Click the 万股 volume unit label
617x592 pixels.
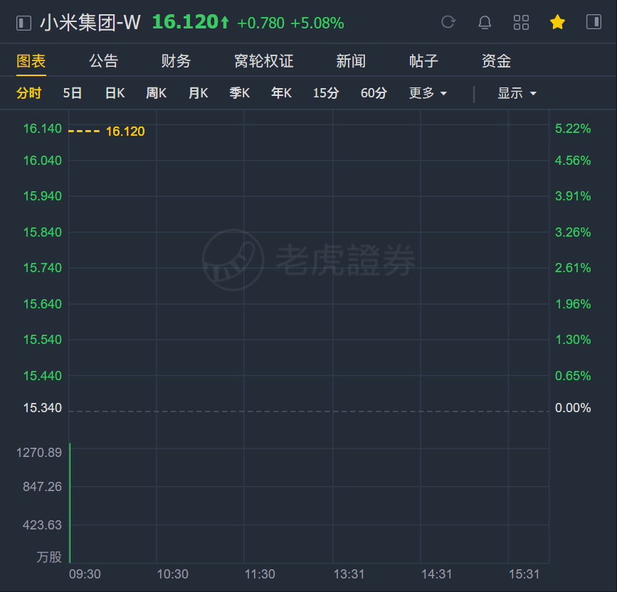[49, 557]
